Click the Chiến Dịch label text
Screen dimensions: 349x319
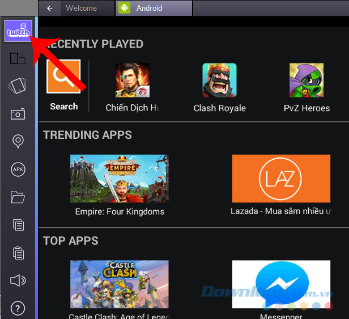[133, 108]
